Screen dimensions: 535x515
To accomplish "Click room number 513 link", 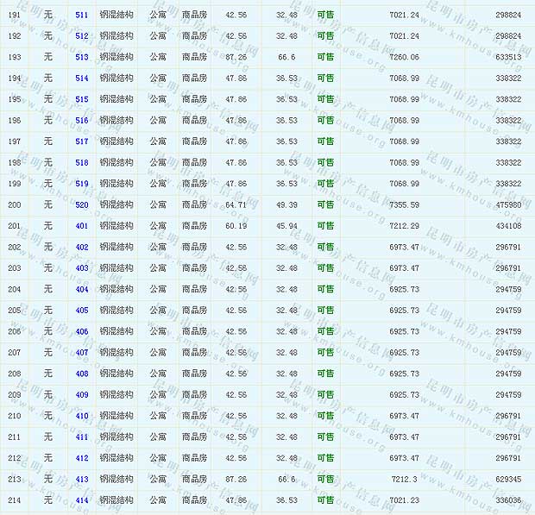I will click(x=82, y=58).
